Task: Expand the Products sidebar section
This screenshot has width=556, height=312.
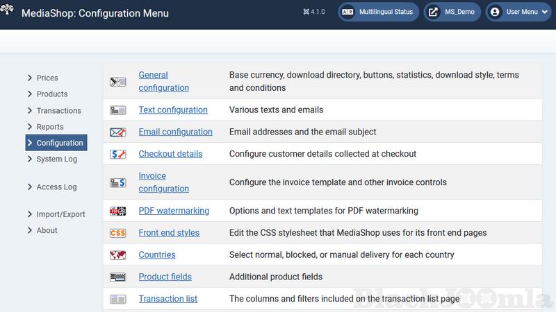Action: 51,94
